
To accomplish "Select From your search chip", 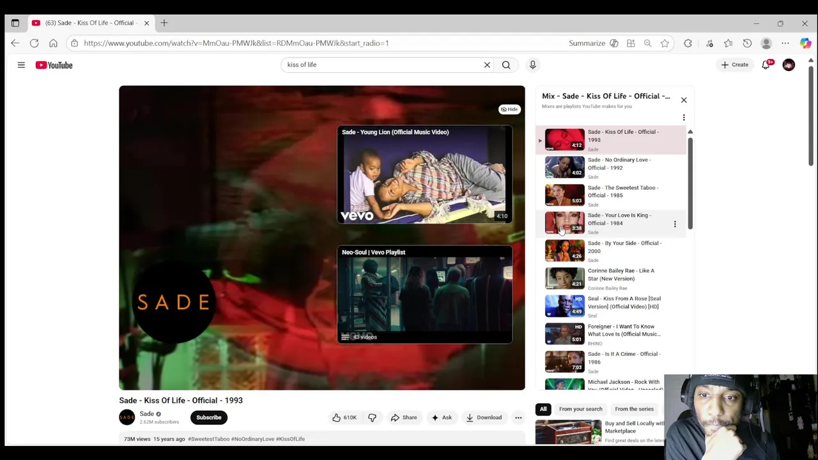I will (580, 409).
